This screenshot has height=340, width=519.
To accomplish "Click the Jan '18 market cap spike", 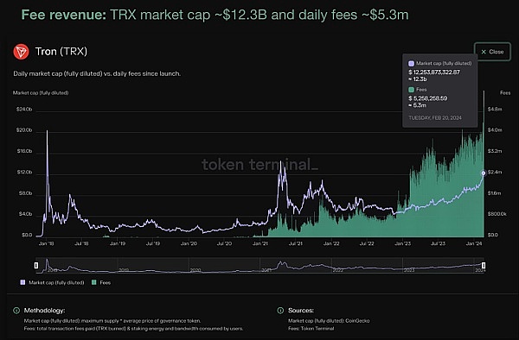I will (x=47, y=132).
